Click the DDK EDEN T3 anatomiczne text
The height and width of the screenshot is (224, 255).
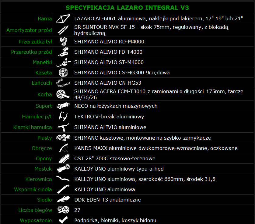click(107, 200)
